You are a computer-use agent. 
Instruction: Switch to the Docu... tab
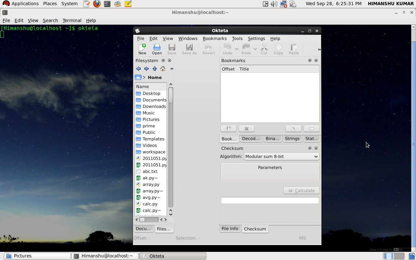143,228
